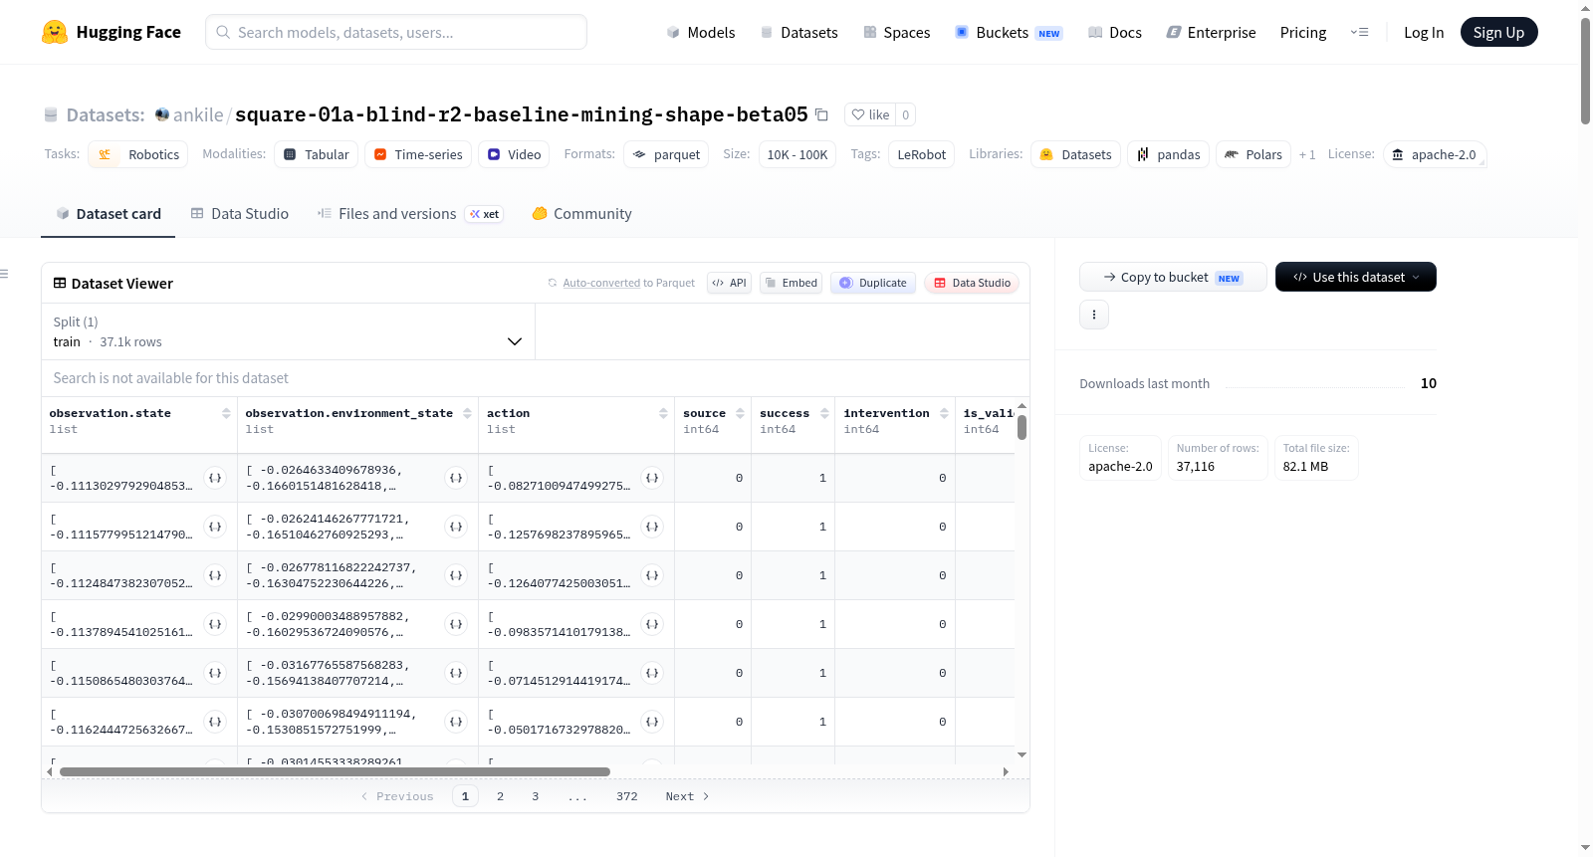Click the ankile user avatar
Viewport: 1593px width, 857px height.
click(x=162, y=114)
